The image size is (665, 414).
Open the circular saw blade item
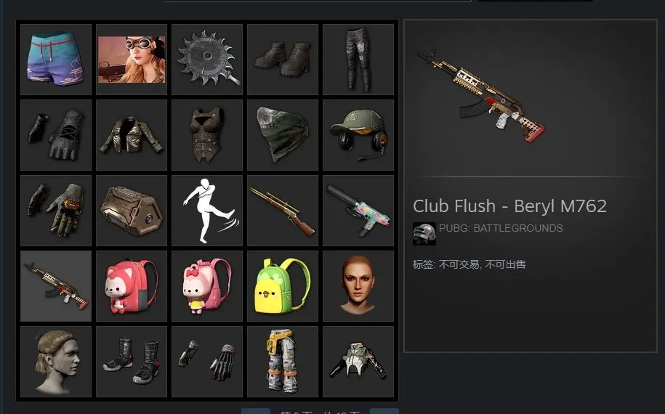(x=207, y=60)
